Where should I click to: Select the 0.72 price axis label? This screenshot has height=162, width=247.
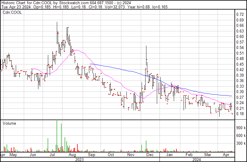coord(240,14)
